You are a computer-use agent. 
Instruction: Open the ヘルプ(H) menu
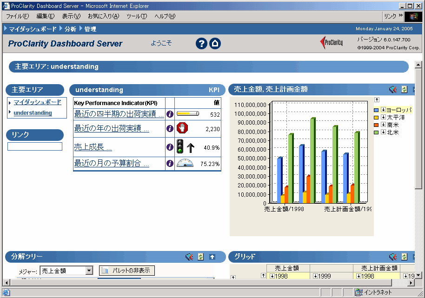pyautogui.click(x=165, y=16)
